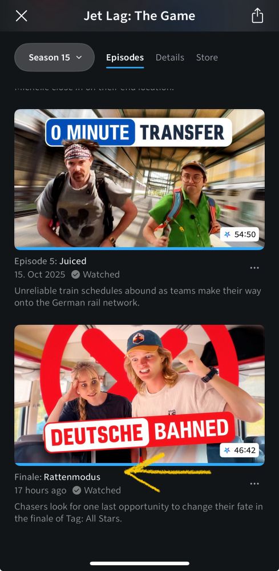Click the progress bar under Juiced thumbnail
The height and width of the screenshot is (571, 279).
[139, 248]
